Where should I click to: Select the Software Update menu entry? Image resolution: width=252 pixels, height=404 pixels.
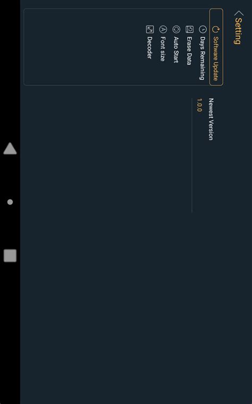pos(216,47)
